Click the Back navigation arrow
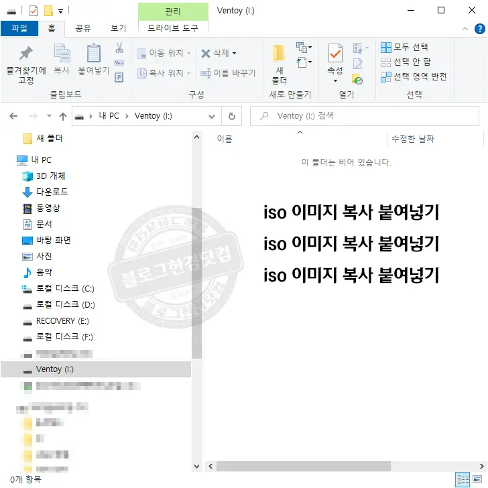The width and height of the screenshot is (488, 488). click(x=13, y=116)
